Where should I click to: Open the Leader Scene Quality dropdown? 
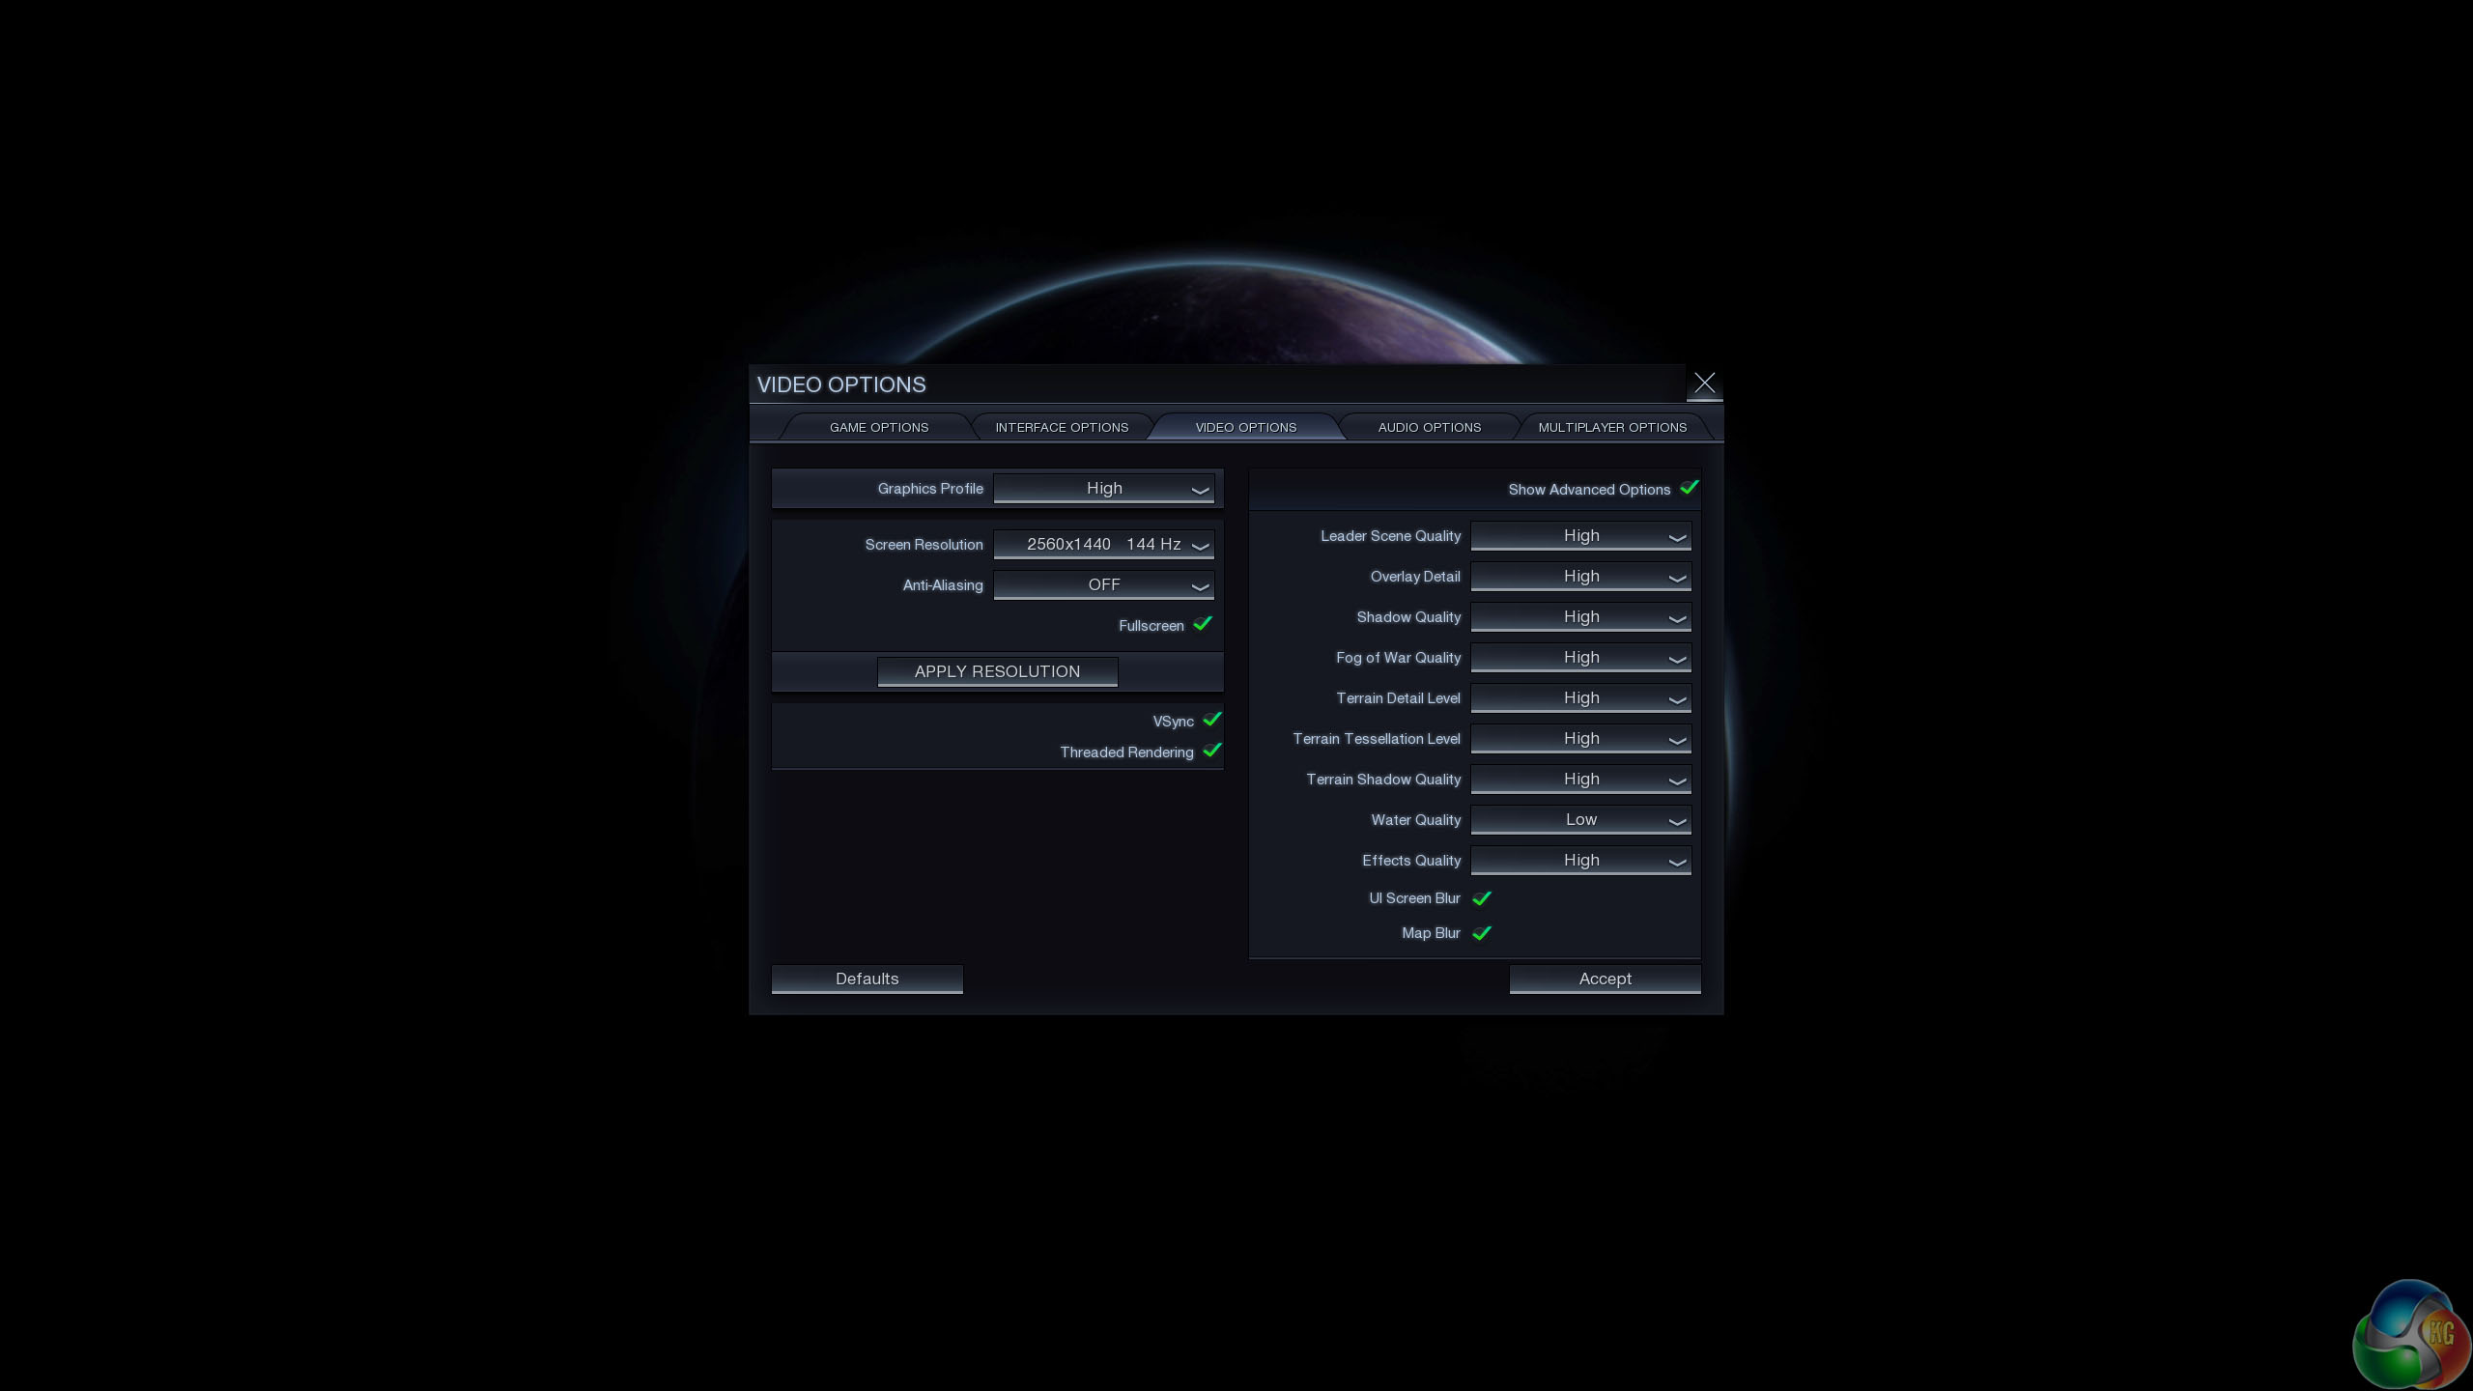coord(1580,536)
